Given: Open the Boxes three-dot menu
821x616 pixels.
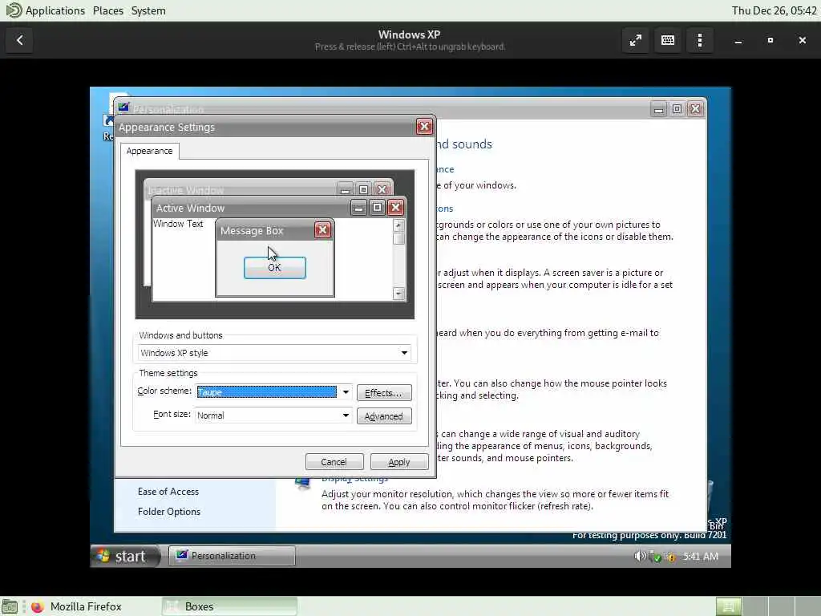Looking at the screenshot, I should point(699,40).
